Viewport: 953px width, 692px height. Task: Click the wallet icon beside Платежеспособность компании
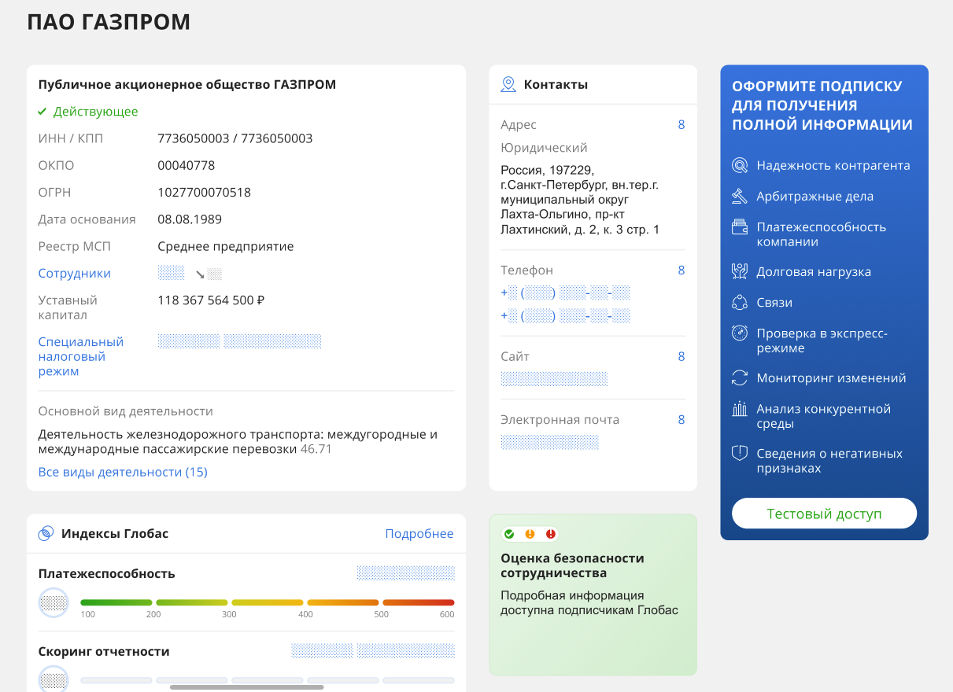click(739, 227)
